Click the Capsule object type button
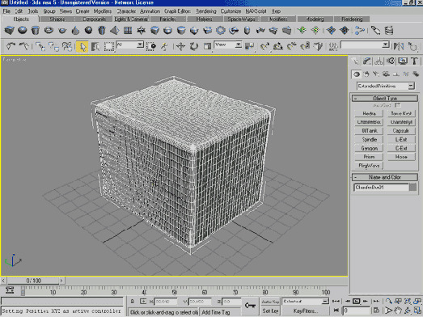Viewport: 423px width, 317px height. pos(401,130)
